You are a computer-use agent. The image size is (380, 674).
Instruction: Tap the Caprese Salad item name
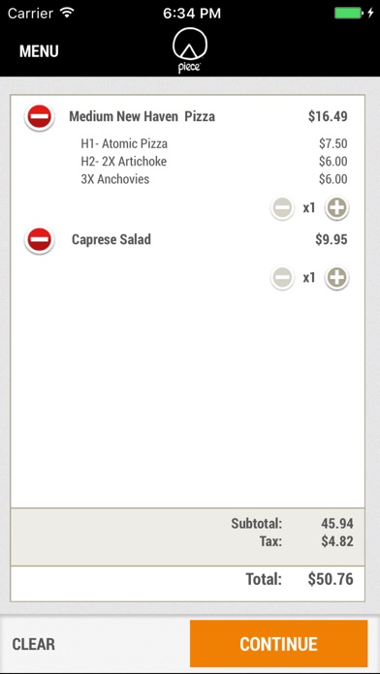(x=111, y=239)
